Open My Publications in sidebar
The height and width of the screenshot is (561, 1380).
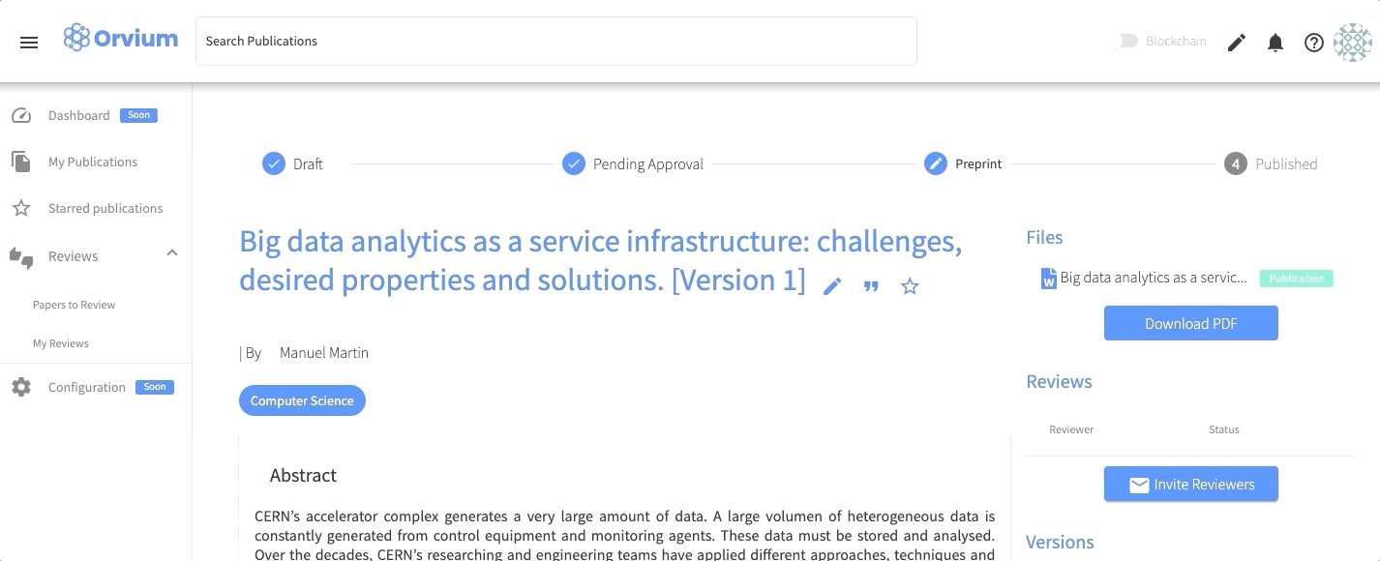pyautogui.click(x=93, y=162)
